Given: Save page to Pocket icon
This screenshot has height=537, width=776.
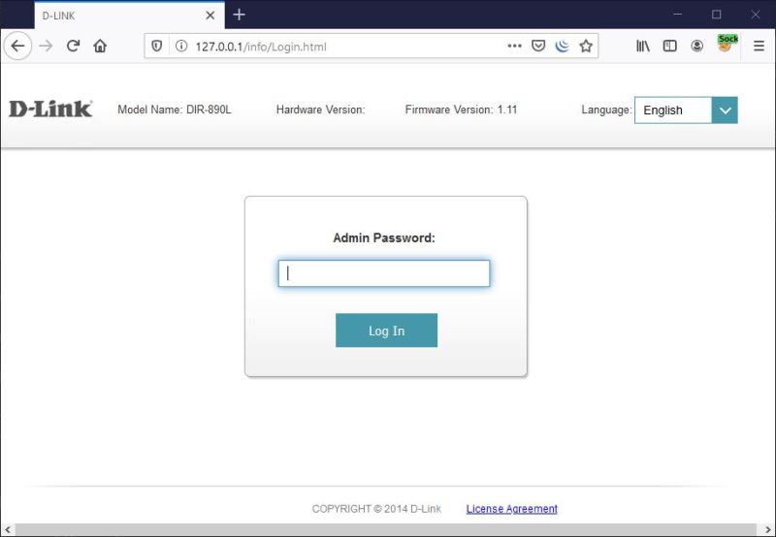Looking at the screenshot, I should [x=538, y=46].
